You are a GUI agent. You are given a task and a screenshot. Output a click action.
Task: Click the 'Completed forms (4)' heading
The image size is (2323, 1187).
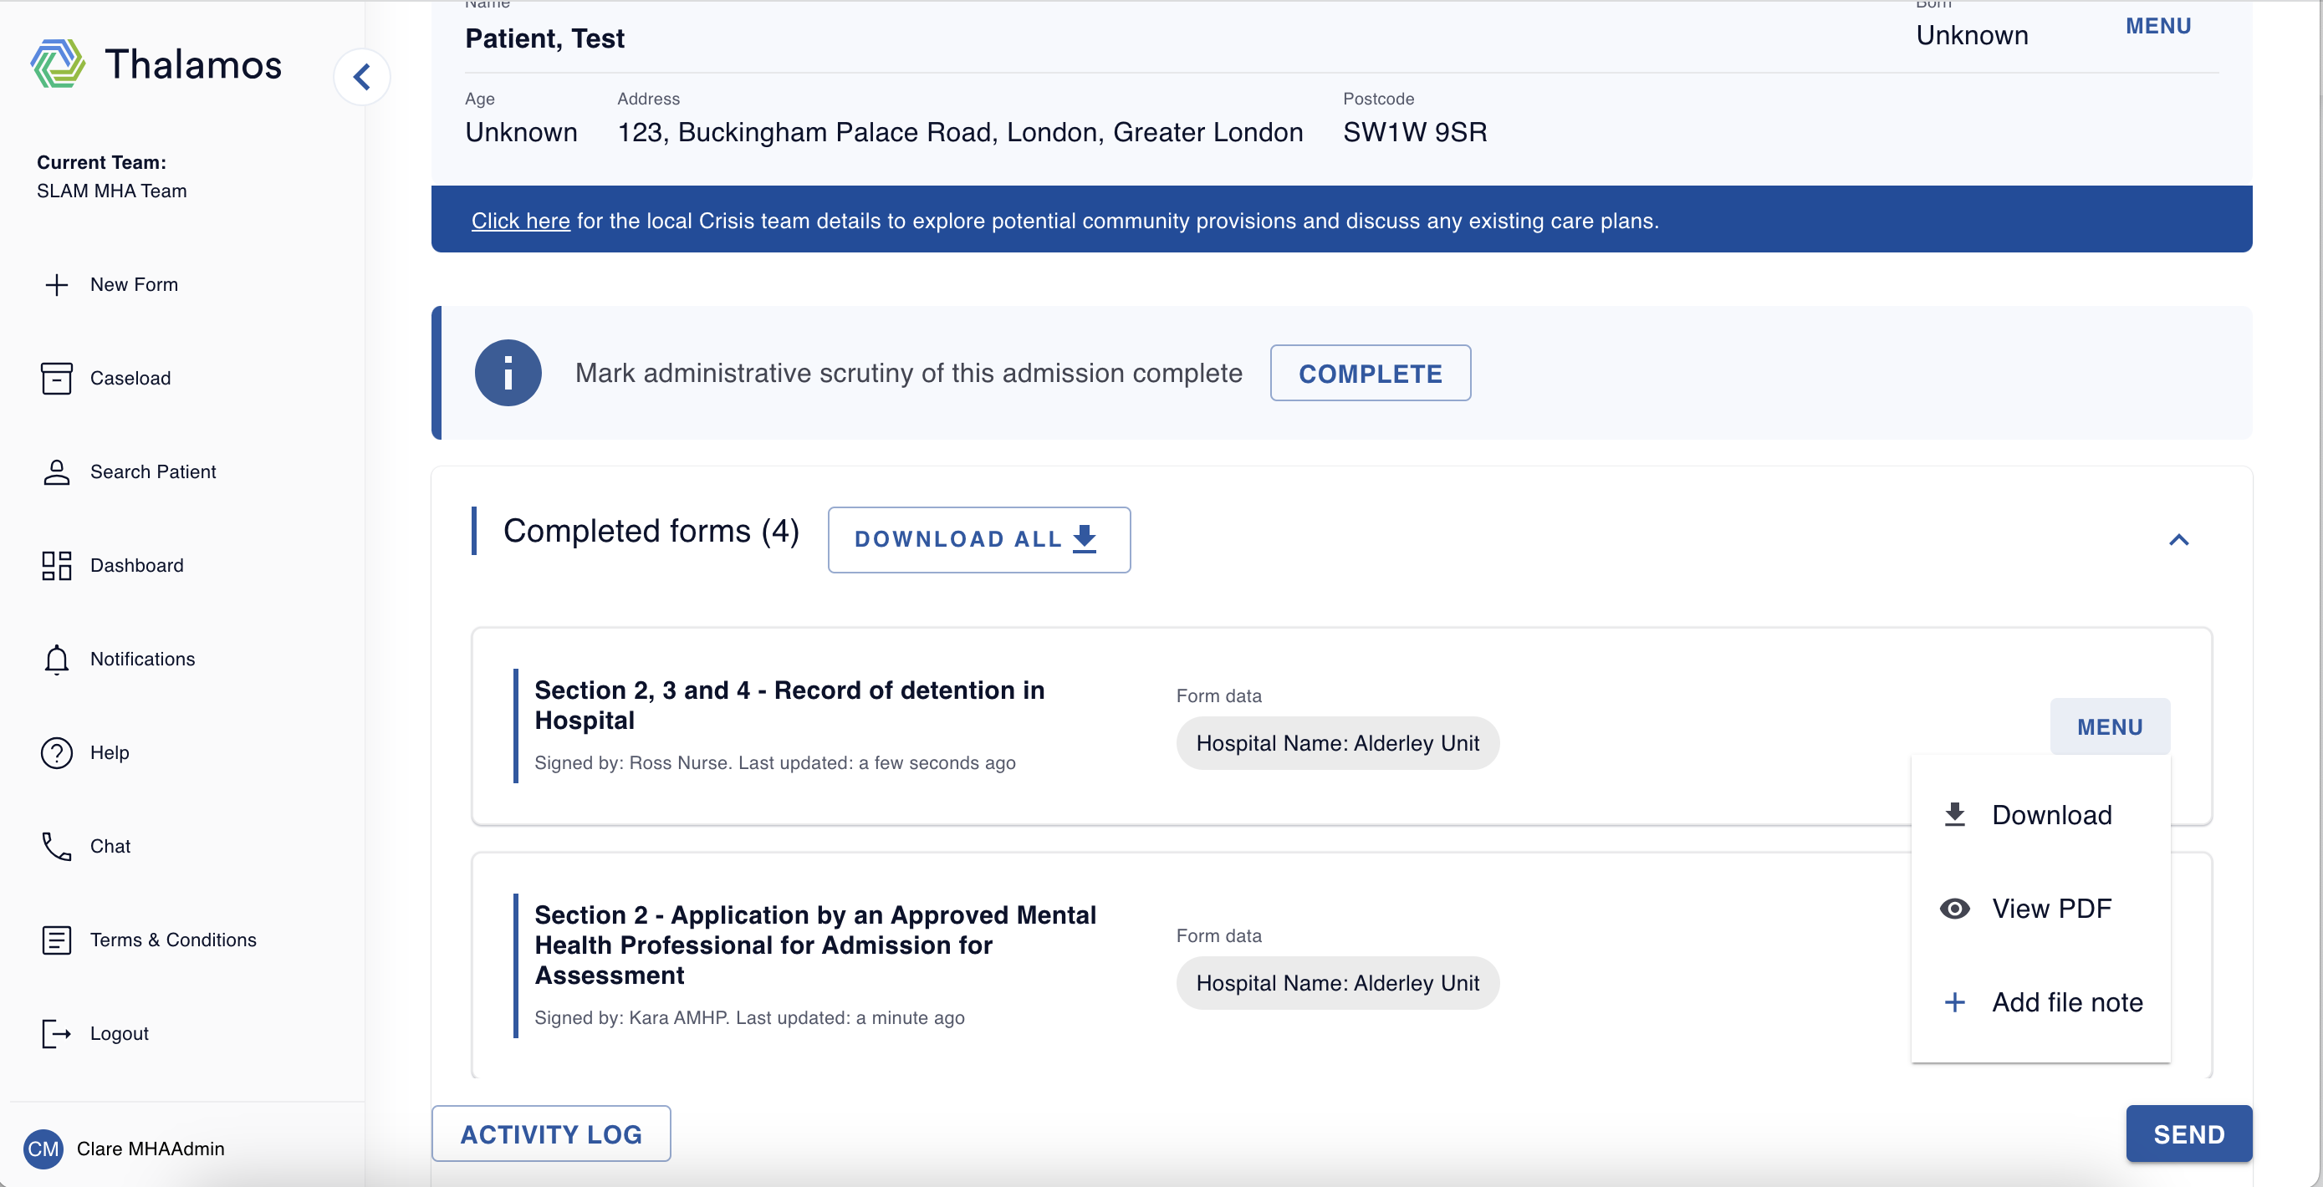(651, 532)
